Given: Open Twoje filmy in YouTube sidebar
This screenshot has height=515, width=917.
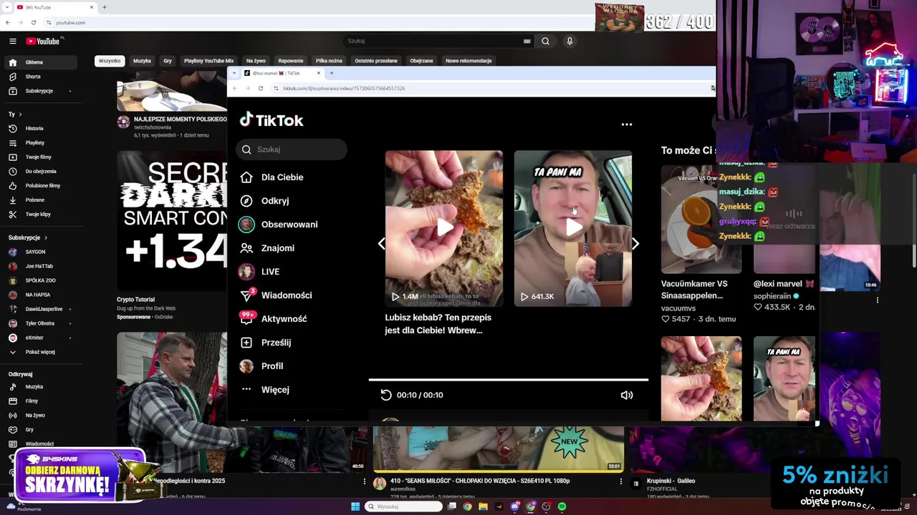Looking at the screenshot, I should pyautogui.click(x=39, y=157).
